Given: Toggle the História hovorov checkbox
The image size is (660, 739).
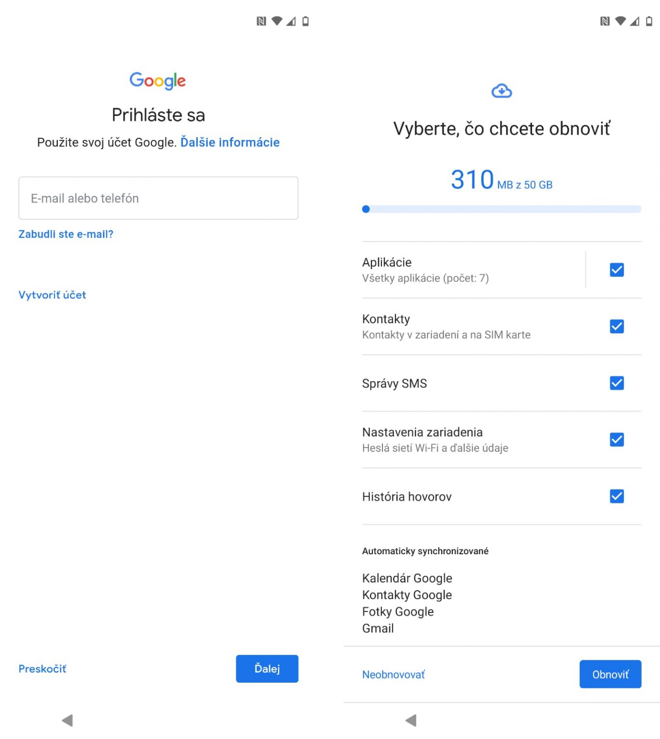Looking at the screenshot, I should tap(617, 496).
